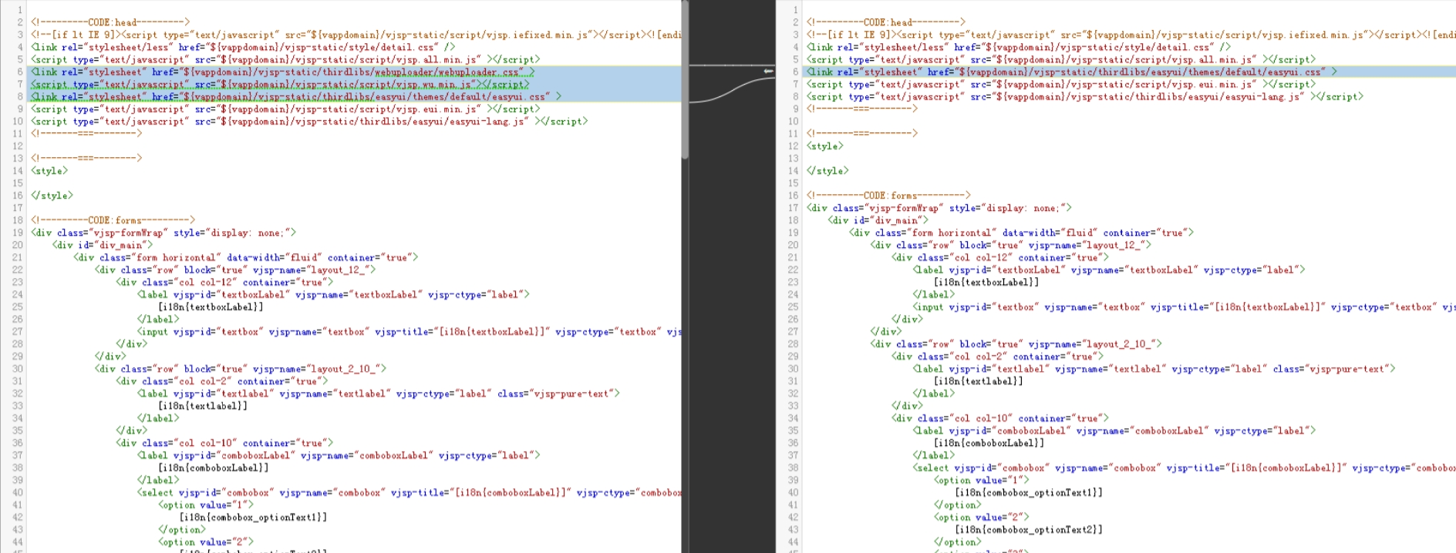The image size is (1456, 553).
Task: Select the CODE:forms comment in right pane
Action: click(x=888, y=196)
